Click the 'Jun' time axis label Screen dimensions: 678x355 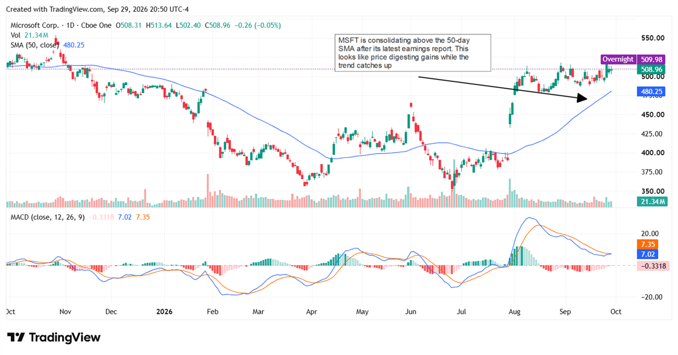coord(411,312)
